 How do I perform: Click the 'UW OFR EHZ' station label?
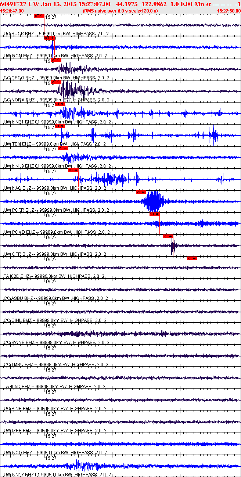click(x=17, y=254)
